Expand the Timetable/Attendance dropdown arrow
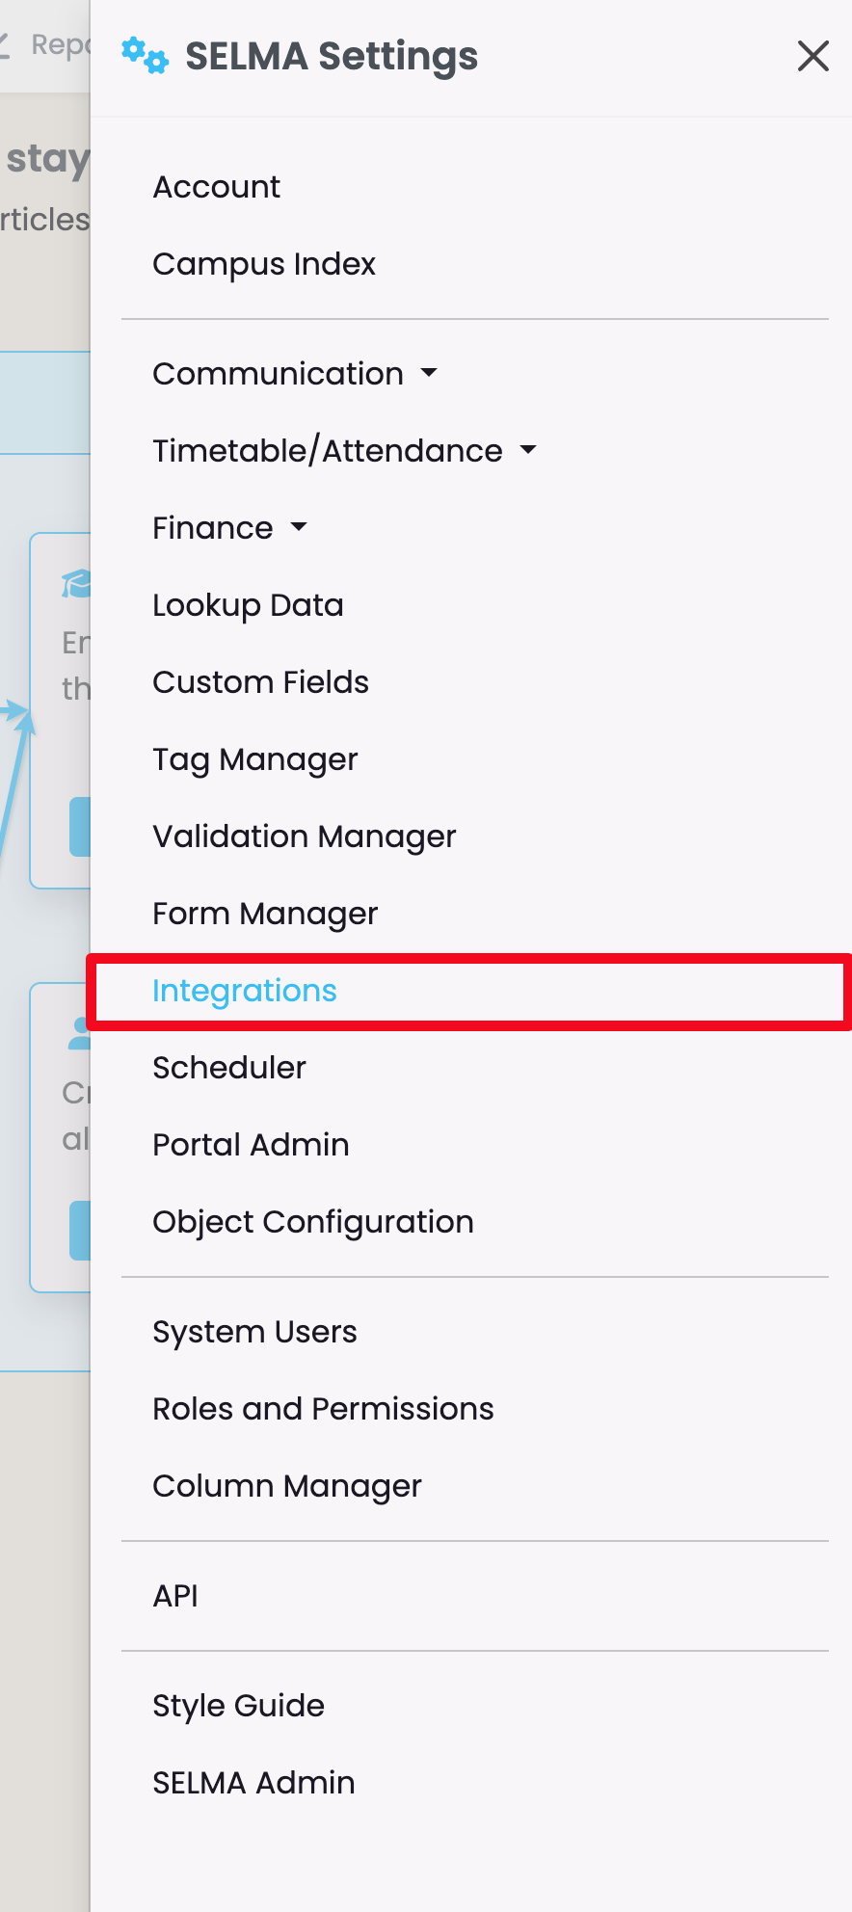 click(x=528, y=450)
